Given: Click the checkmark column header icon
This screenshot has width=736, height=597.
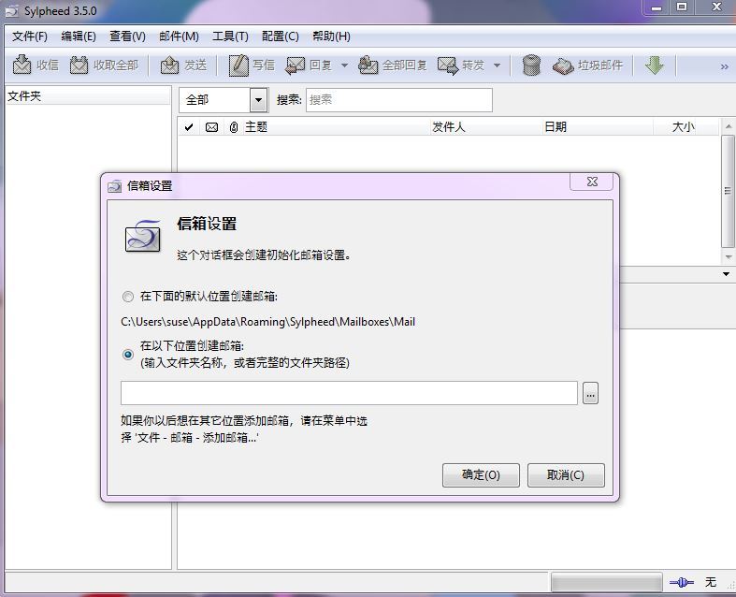Looking at the screenshot, I should pyautogui.click(x=189, y=127).
